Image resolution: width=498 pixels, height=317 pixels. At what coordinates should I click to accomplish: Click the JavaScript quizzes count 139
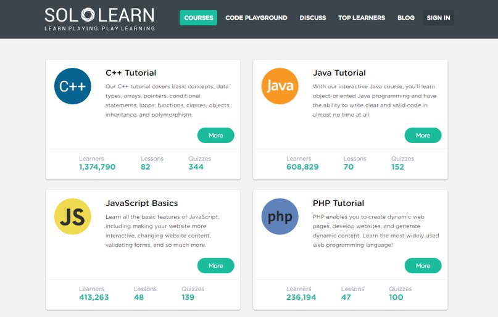[188, 297]
